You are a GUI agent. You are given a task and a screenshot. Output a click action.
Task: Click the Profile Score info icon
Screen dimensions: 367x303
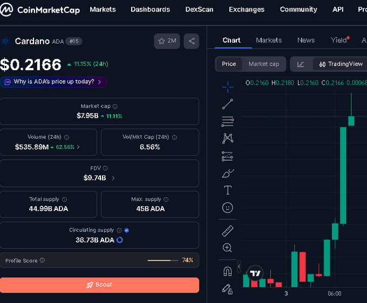coord(42,260)
